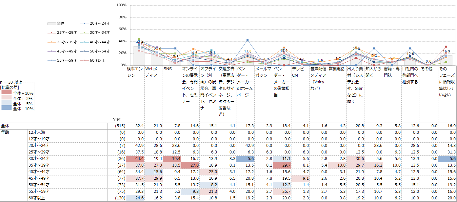The height and width of the screenshot is (202, 457).
Task: Click the purple line legend marker
Action: pos(52,51)
